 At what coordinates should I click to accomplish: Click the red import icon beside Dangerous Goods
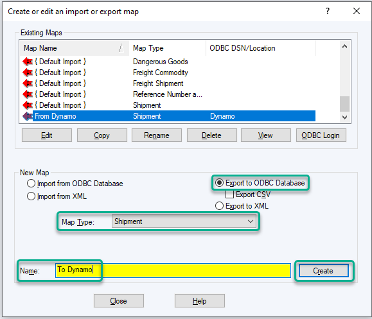click(x=28, y=62)
